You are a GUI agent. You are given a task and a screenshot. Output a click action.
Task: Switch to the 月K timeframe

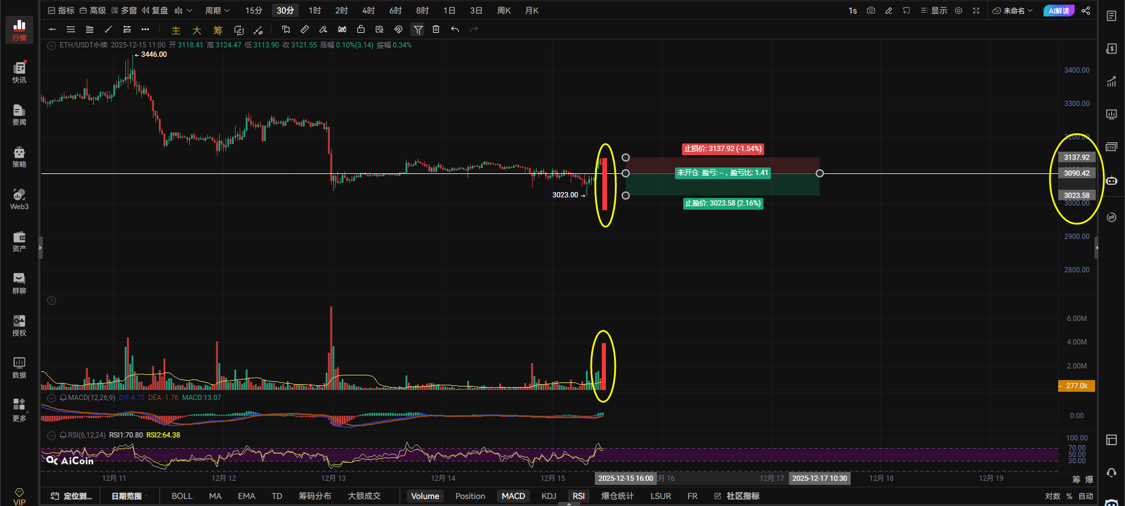pyautogui.click(x=532, y=11)
